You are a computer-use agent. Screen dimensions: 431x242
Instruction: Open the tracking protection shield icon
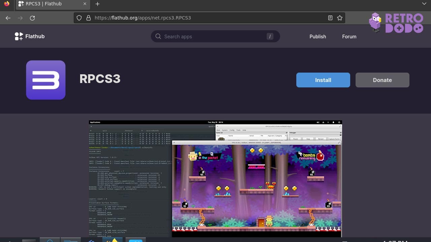coord(79,18)
